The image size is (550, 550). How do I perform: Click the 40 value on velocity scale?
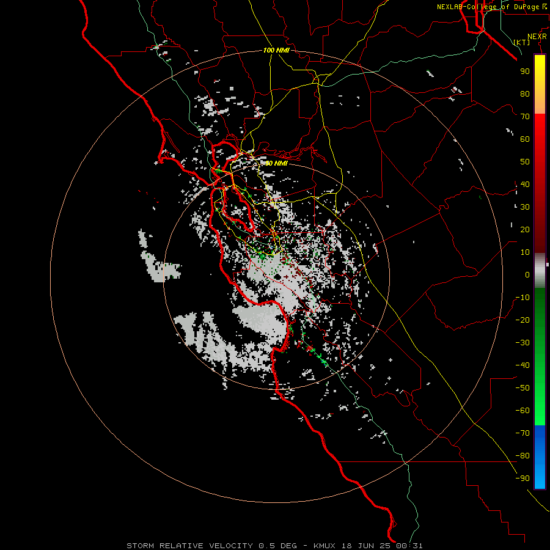525,184
